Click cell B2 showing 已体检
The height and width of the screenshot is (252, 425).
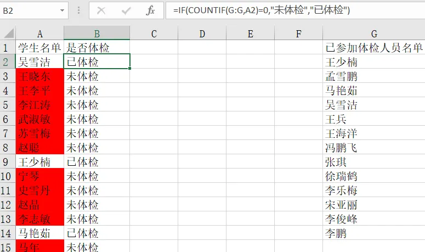point(97,62)
